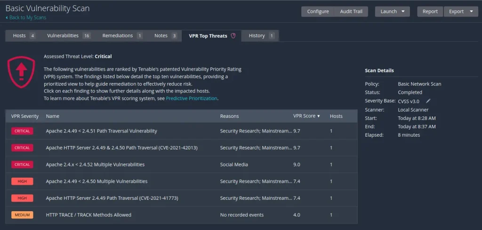The height and width of the screenshot is (230, 482).
Task: Switch to the Hosts tab
Action: click(20, 36)
